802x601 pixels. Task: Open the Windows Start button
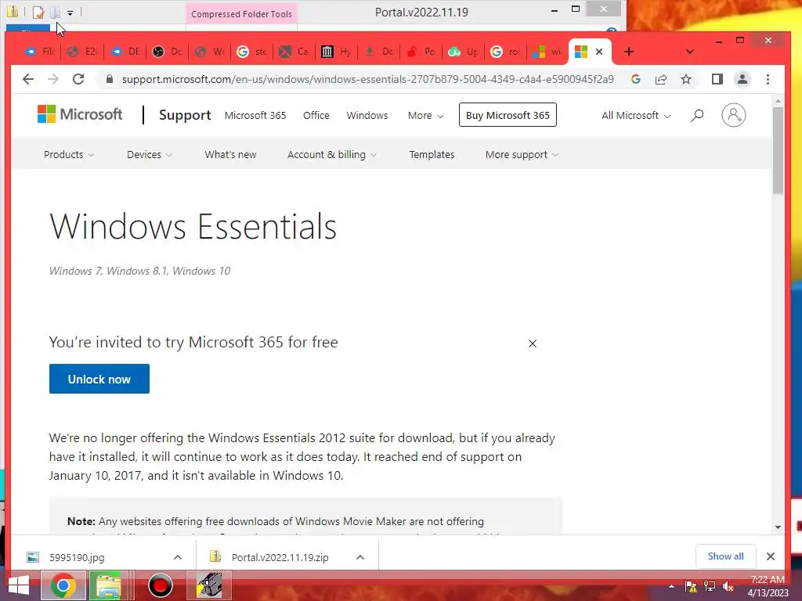pyautogui.click(x=19, y=585)
